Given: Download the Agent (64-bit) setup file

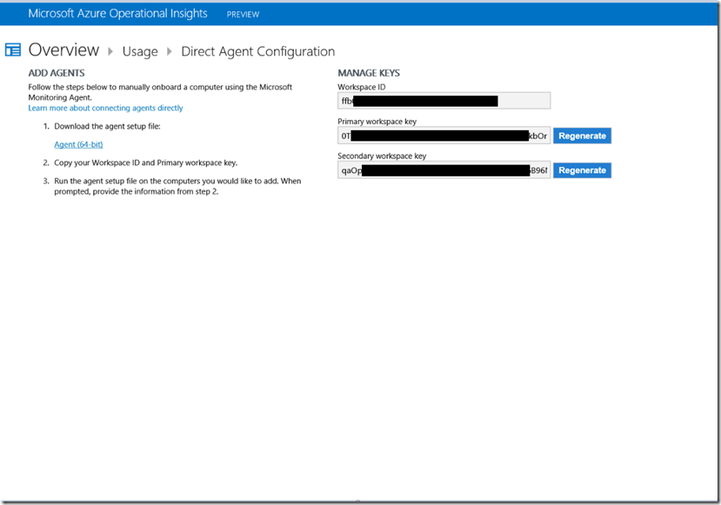Looking at the screenshot, I should pos(78,144).
